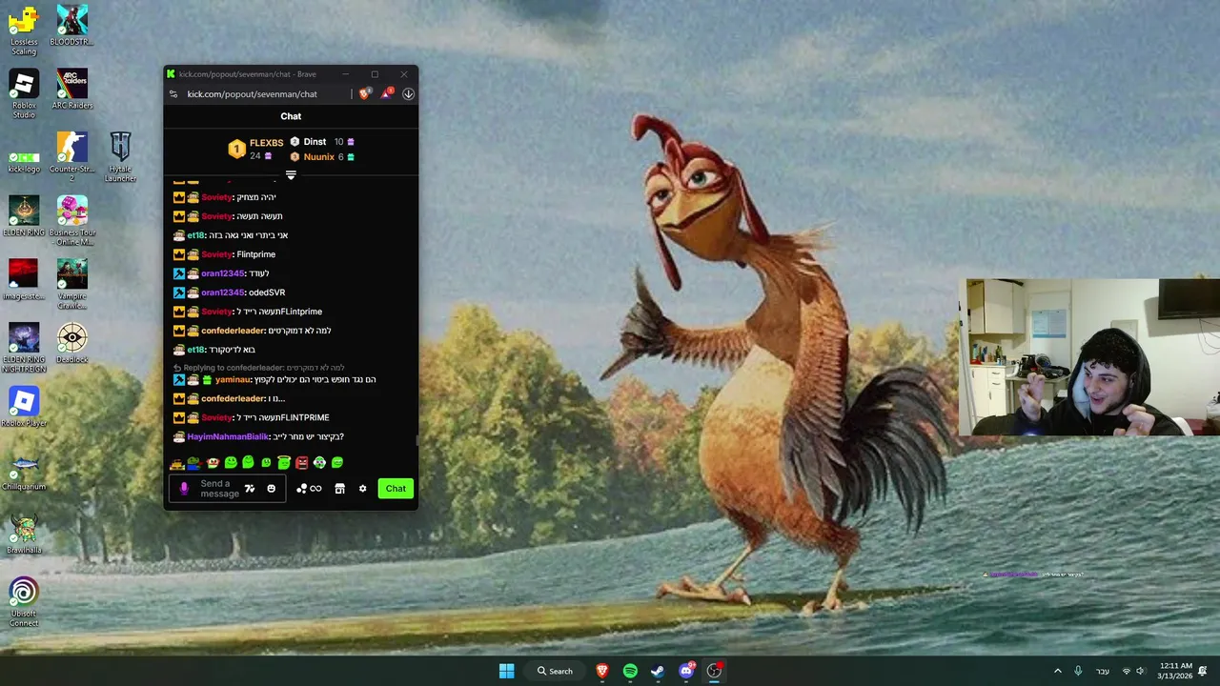Click the chat scrollbar

[417, 439]
